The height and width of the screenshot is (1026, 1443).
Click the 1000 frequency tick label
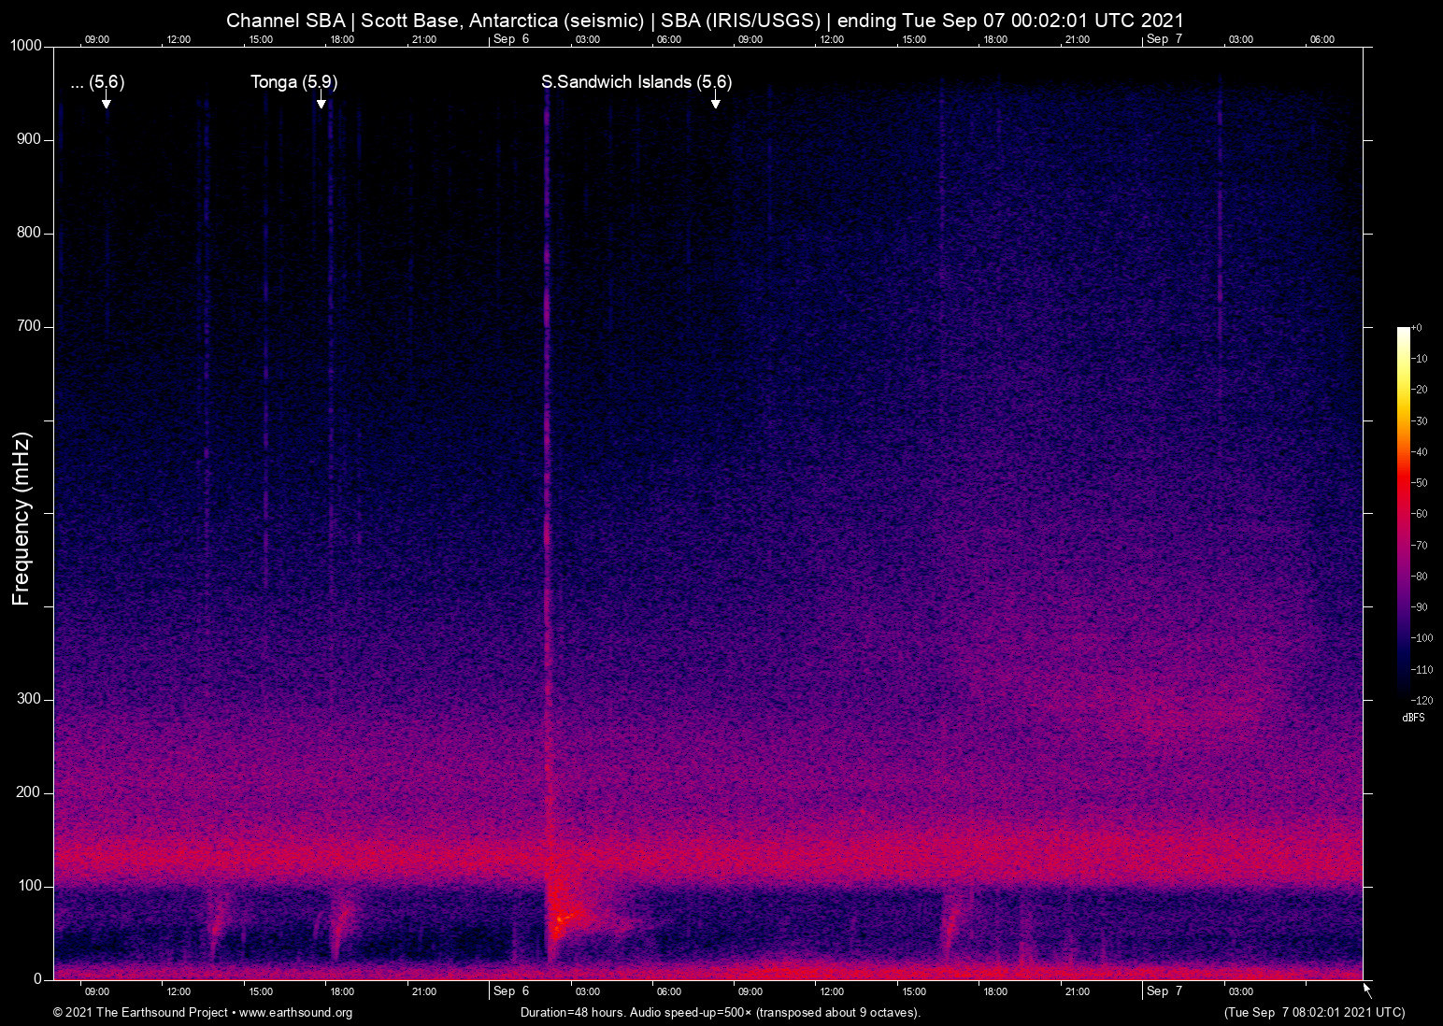pyautogui.click(x=29, y=44)
